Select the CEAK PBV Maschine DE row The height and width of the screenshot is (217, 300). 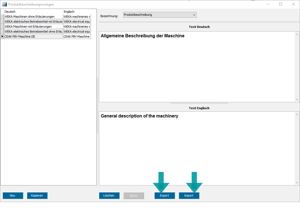33,36
